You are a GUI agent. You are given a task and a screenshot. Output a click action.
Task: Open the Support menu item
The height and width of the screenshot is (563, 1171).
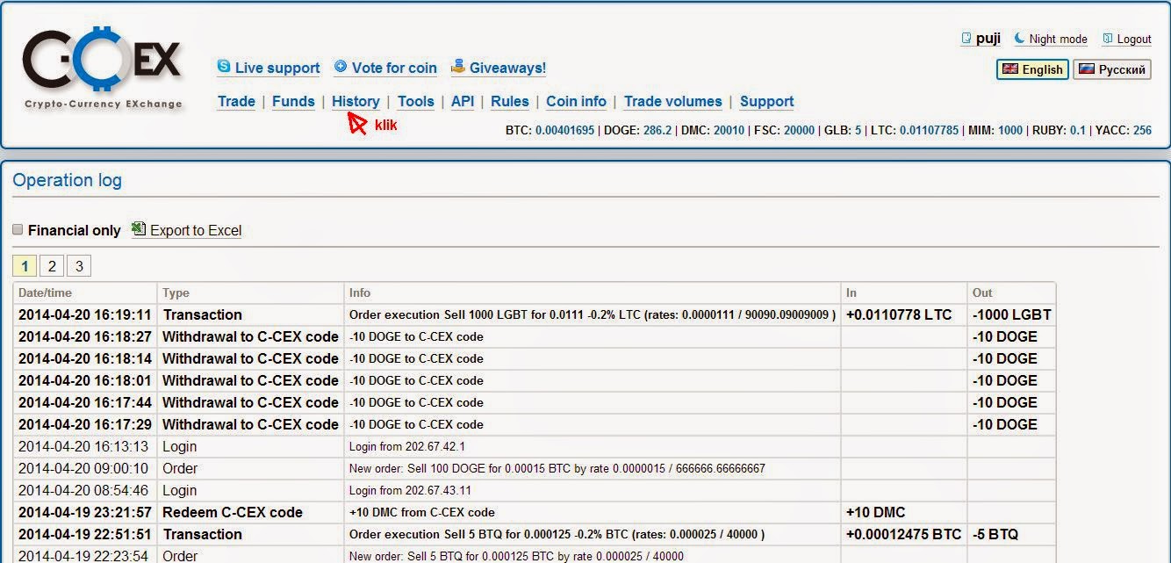tap(766, 101)
